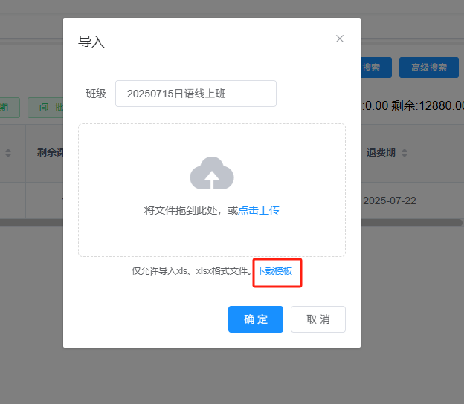Viewport: 464px width, 404px height.
Task: Click the 搜索 button behind the dialog
Action: 376,68
